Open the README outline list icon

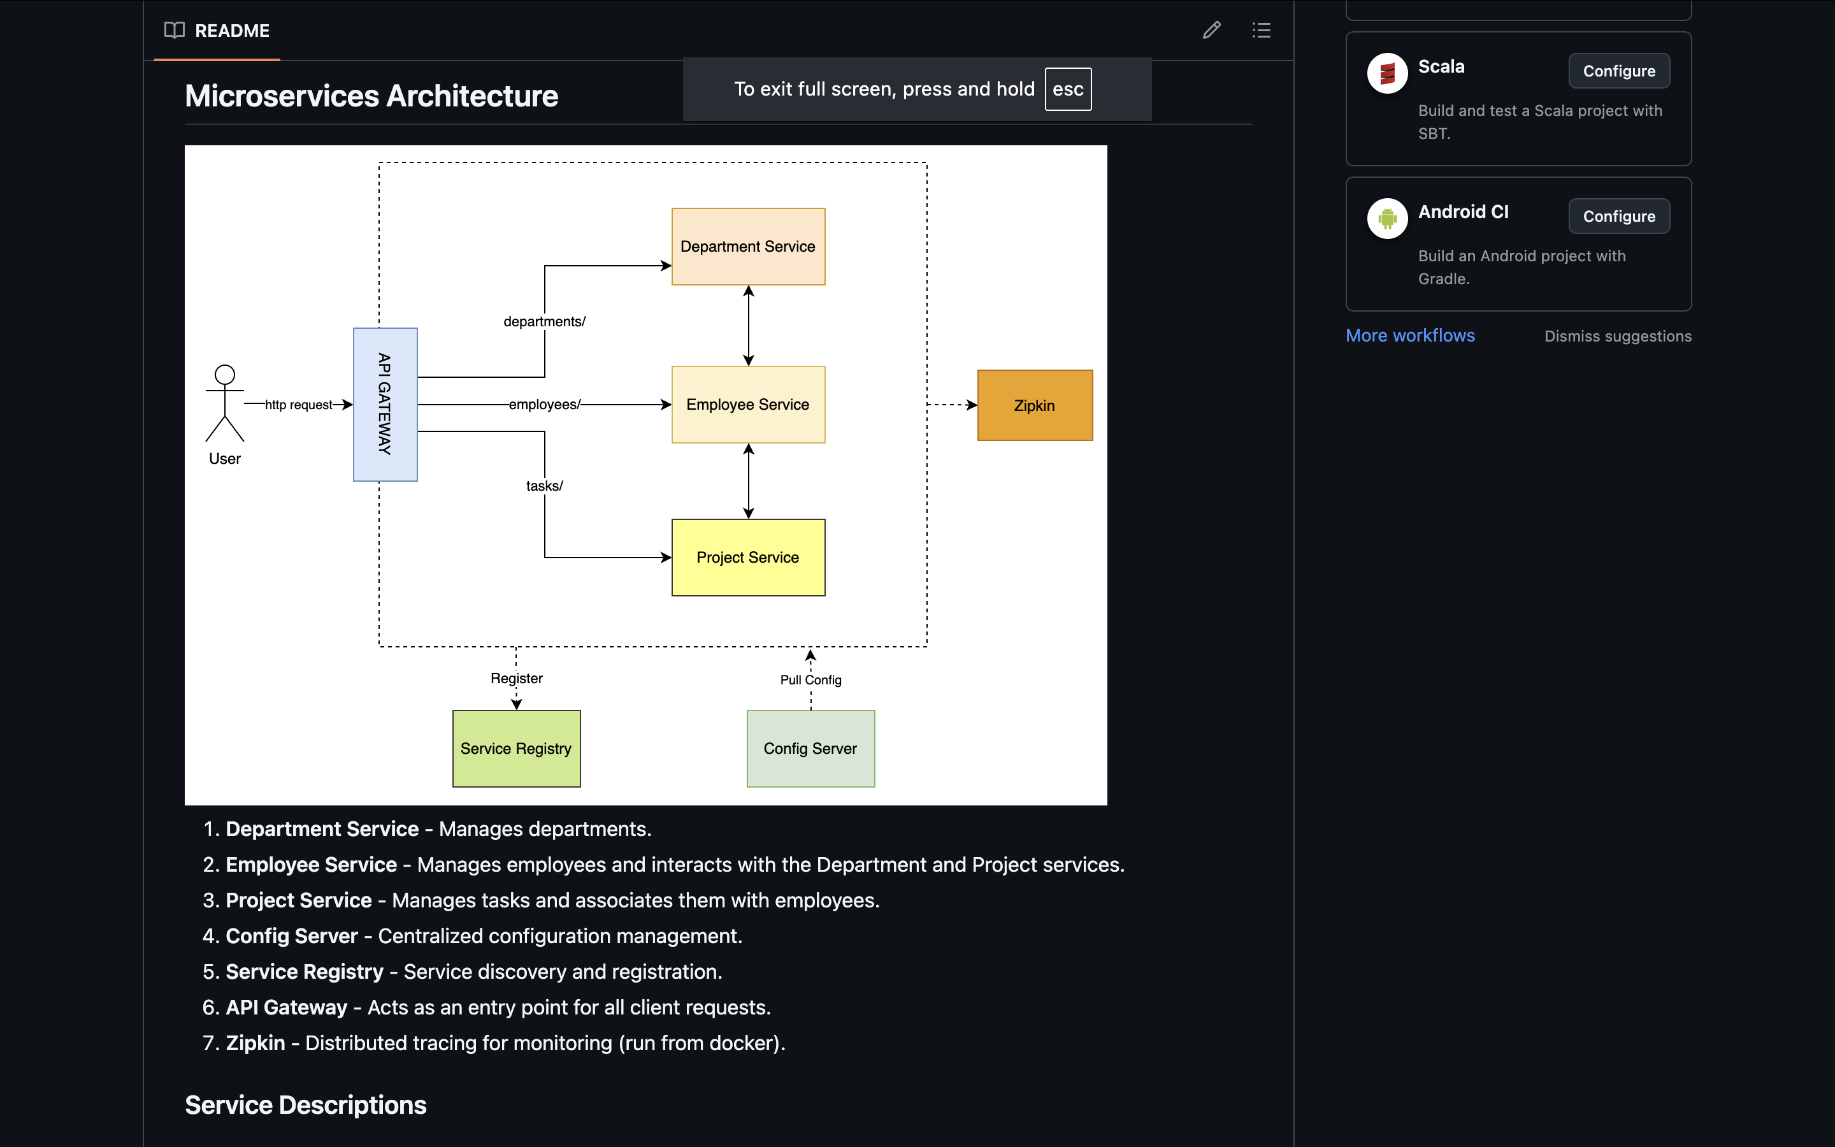point(1261,31)
